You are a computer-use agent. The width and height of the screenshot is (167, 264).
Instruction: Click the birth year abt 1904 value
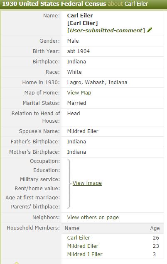point(79,51)
